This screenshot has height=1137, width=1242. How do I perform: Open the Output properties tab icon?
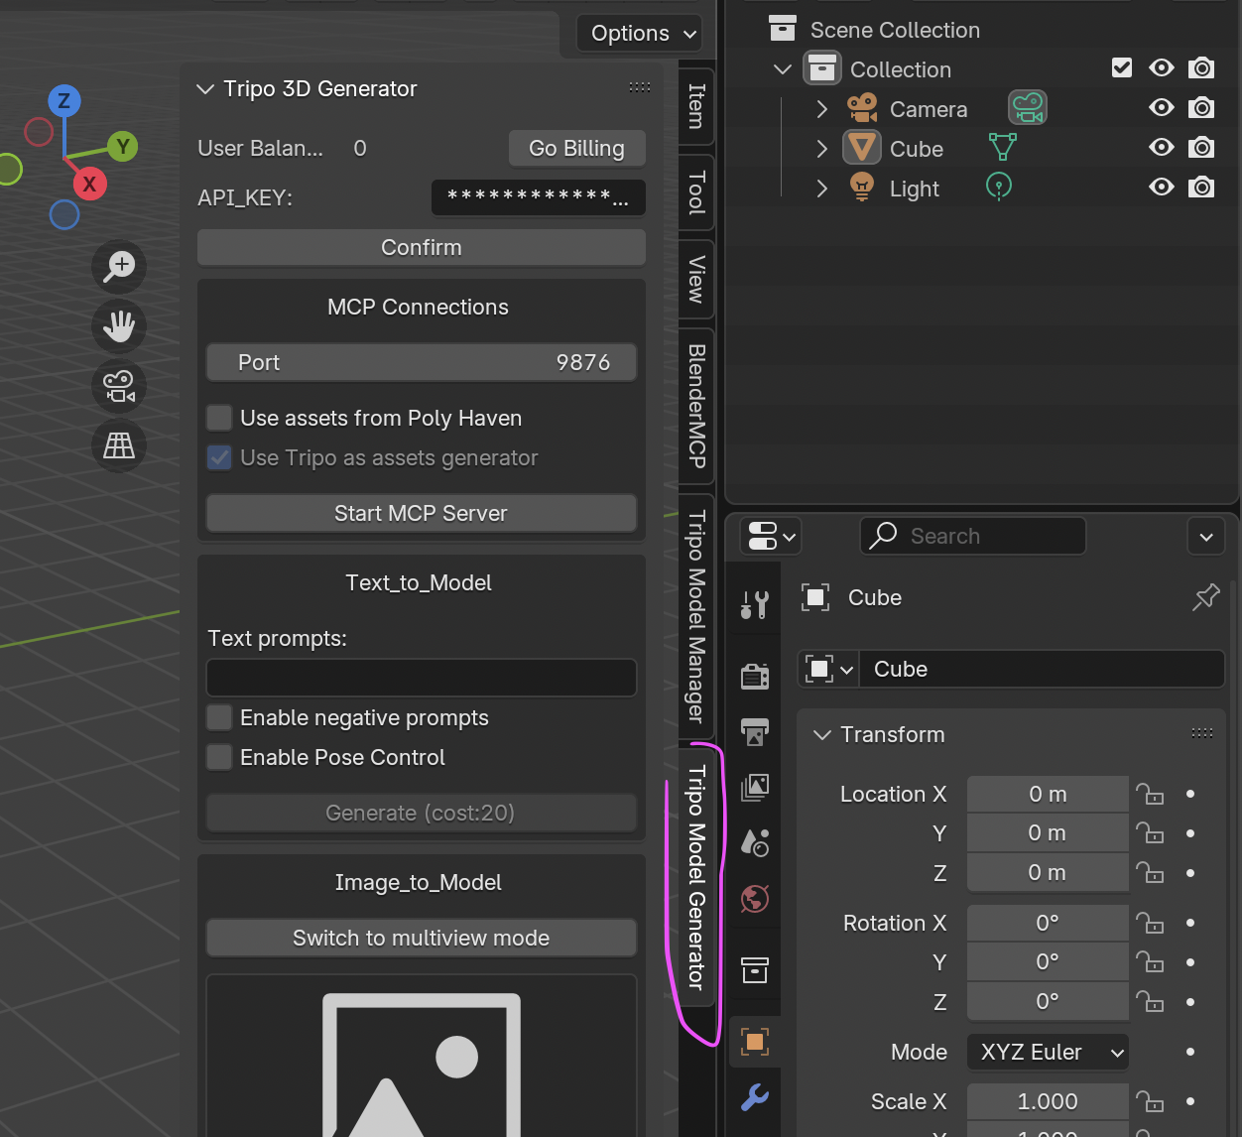coord(755,732)
